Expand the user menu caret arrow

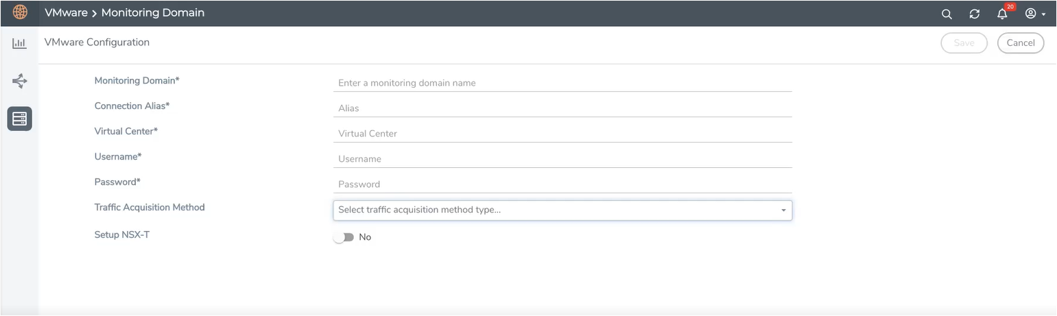1044,14
